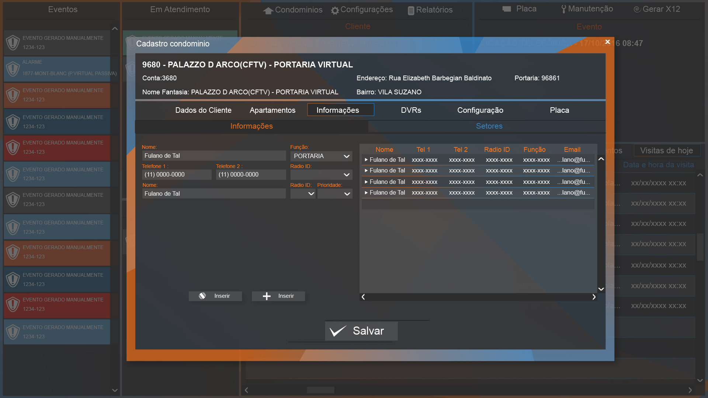Click the plus icon on Inserir button
This screenshot has width=708, height=398.
[x=267, y=296]
